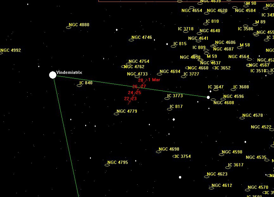Select the NGC 4578 galaxy ellipse

click(x=242, y=118)
